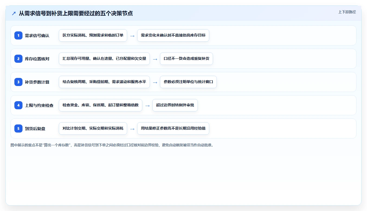Click the box 结合复核周期、采购提前期、需求波动和服务水平

tap(104, 82)
